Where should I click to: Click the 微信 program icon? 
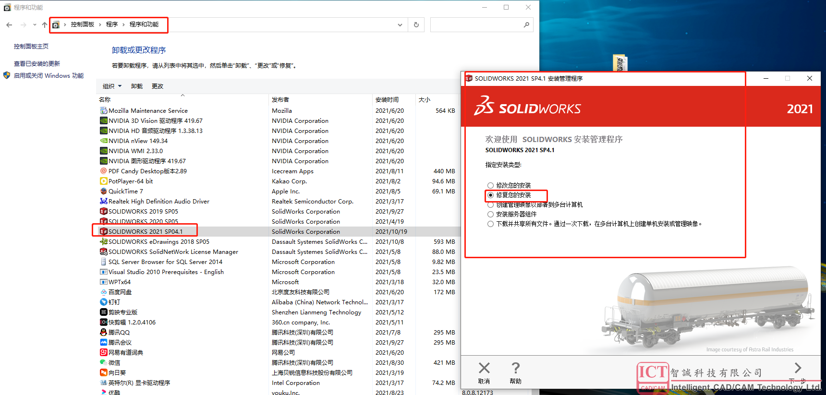point(103,362)
